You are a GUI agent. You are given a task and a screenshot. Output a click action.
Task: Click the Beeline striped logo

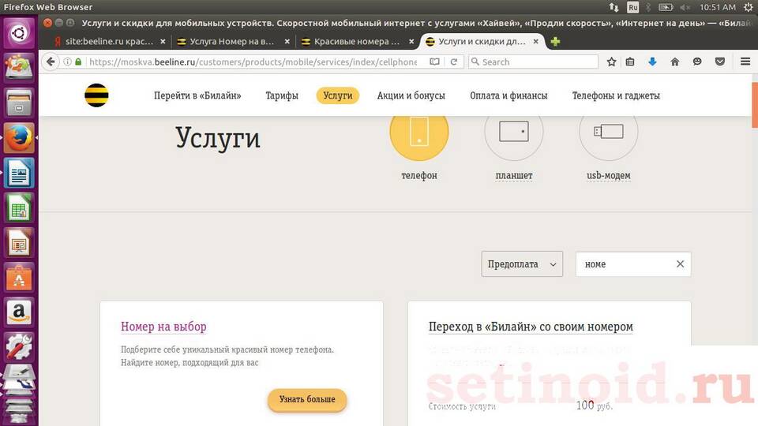96,95
